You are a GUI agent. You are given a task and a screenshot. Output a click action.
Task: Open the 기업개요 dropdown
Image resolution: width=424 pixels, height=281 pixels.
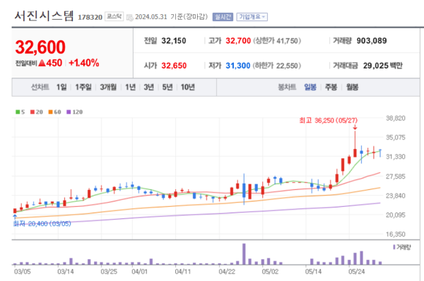coord(252,17)
